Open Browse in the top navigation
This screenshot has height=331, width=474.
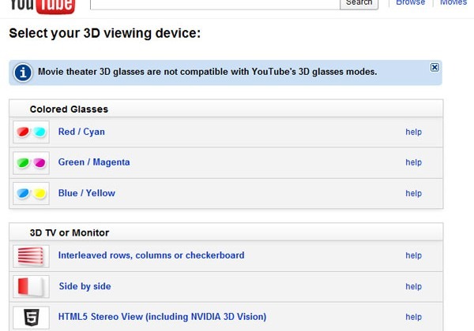410,2
